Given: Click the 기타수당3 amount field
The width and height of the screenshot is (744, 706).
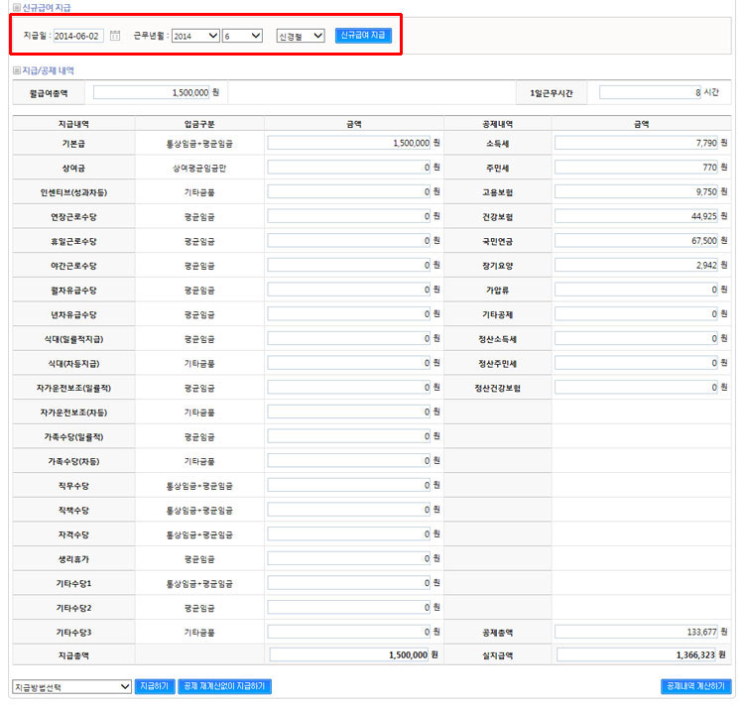Looking at the screenshot, I should coord(349,632).
